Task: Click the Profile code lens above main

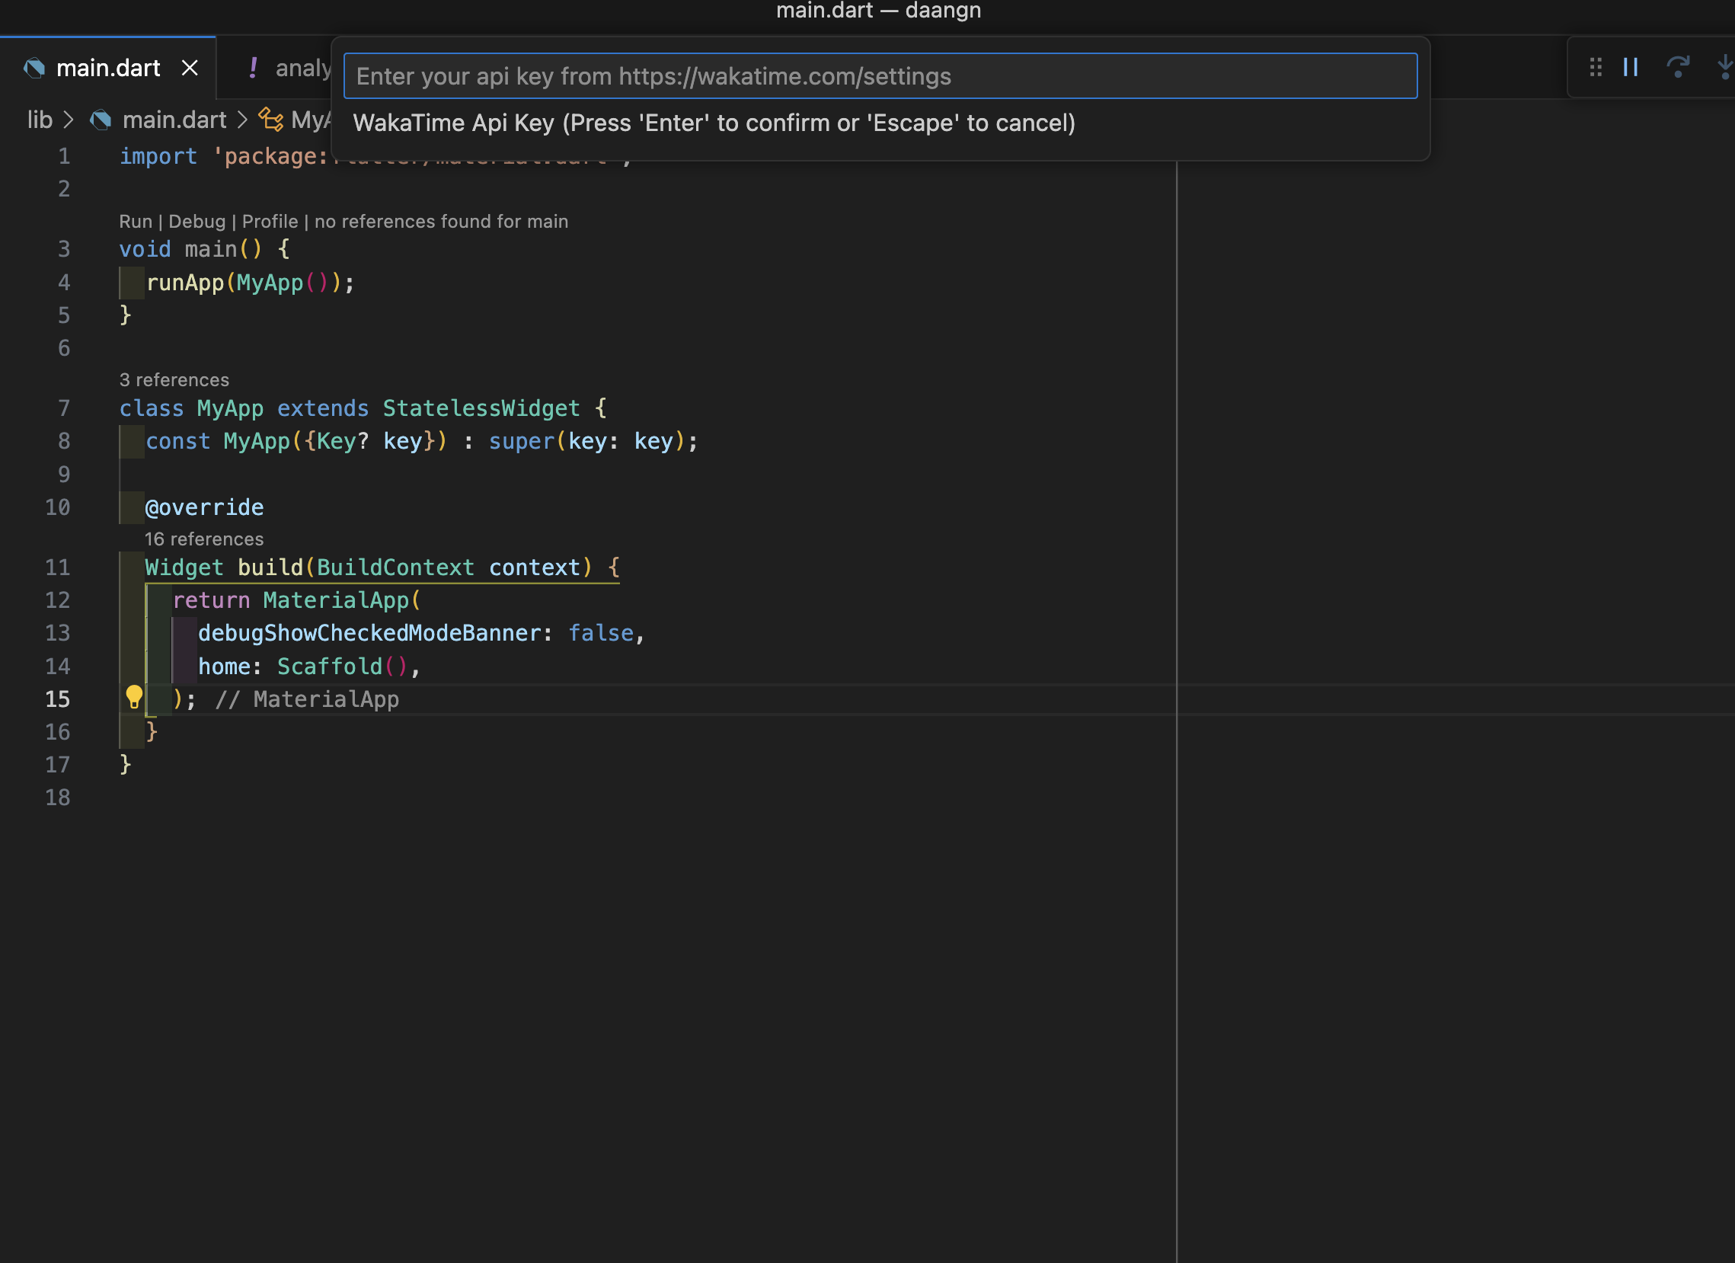Action: pos(270,222)
